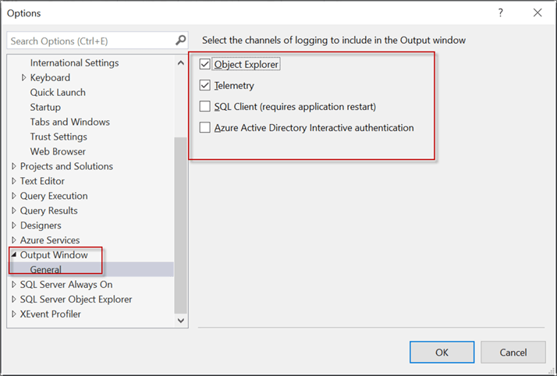Expand the Azure Services arrow
The height and width of the screenshot is (376, 557).
(x=14, y=240)
